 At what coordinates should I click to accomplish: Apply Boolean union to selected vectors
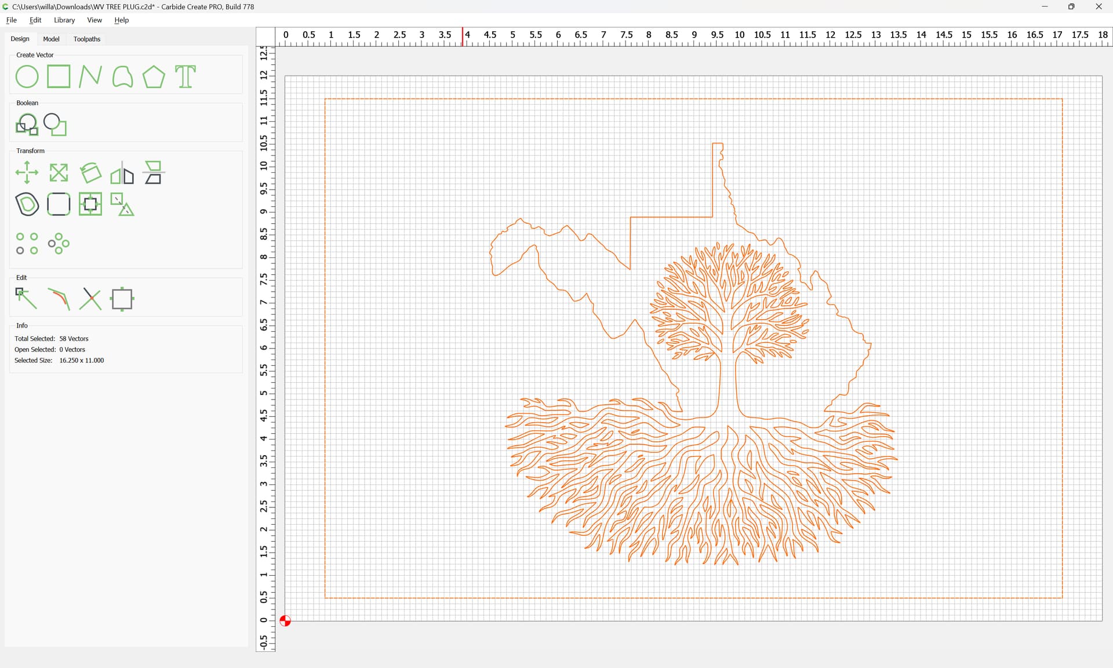27,124
